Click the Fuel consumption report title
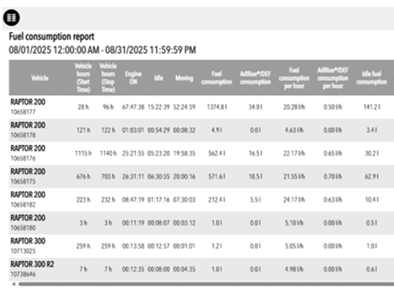Image resolution: width=394 pixels, height=296 pixels. pos(52,37)
